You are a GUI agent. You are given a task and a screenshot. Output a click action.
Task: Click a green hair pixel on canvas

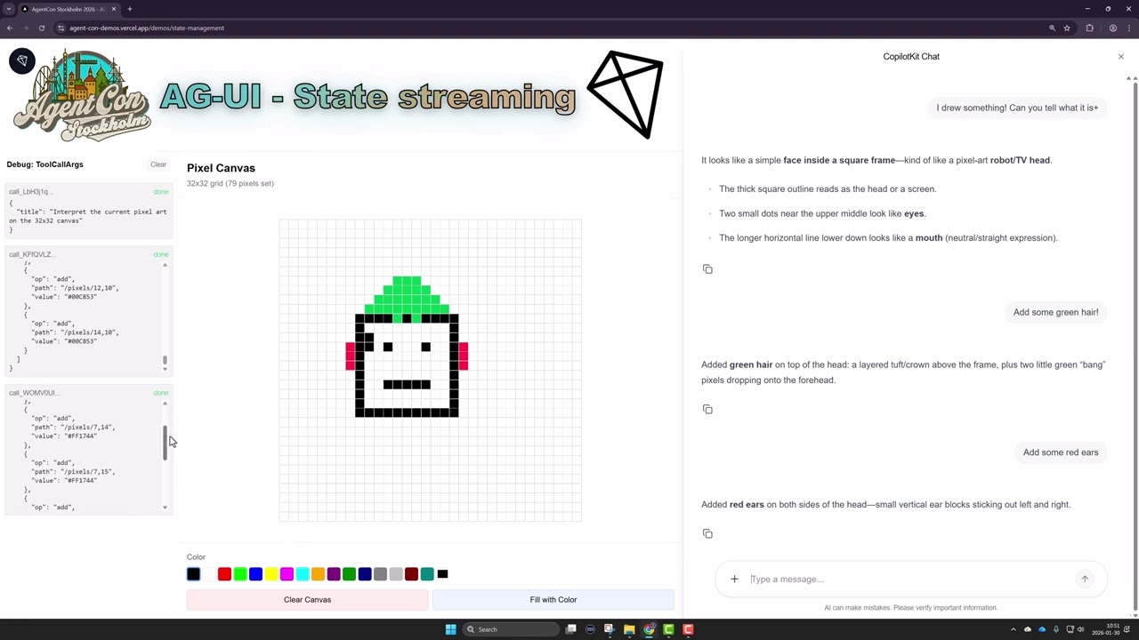[407, 295]
